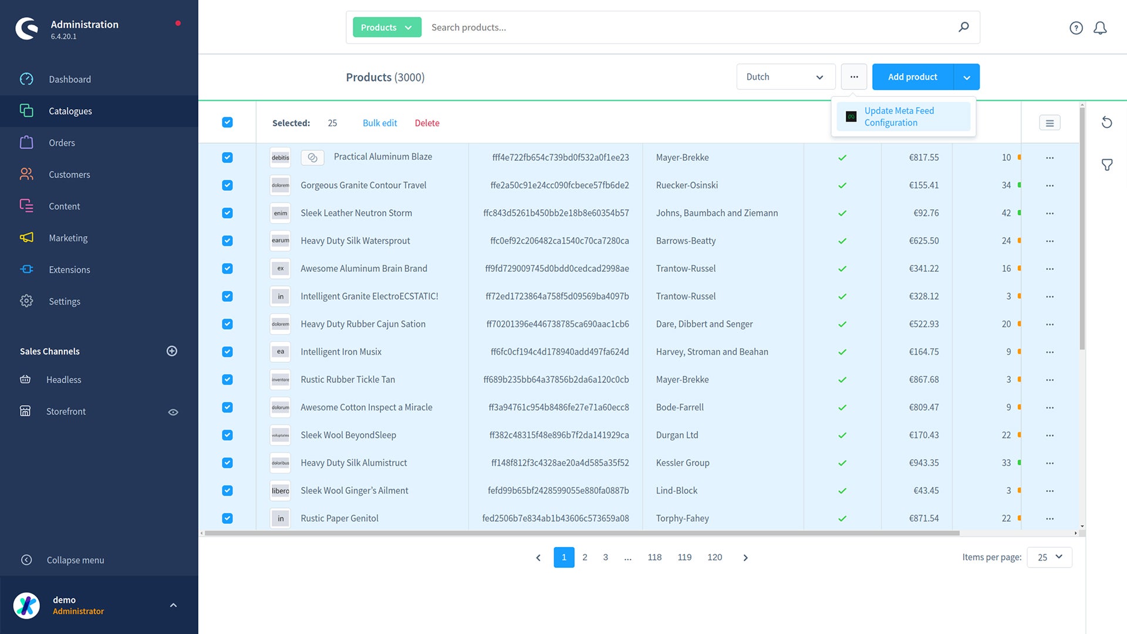The width and height of the screenshot is (1127, 634).
Task: Open notifications bell icon
Action: (1100, 28)
